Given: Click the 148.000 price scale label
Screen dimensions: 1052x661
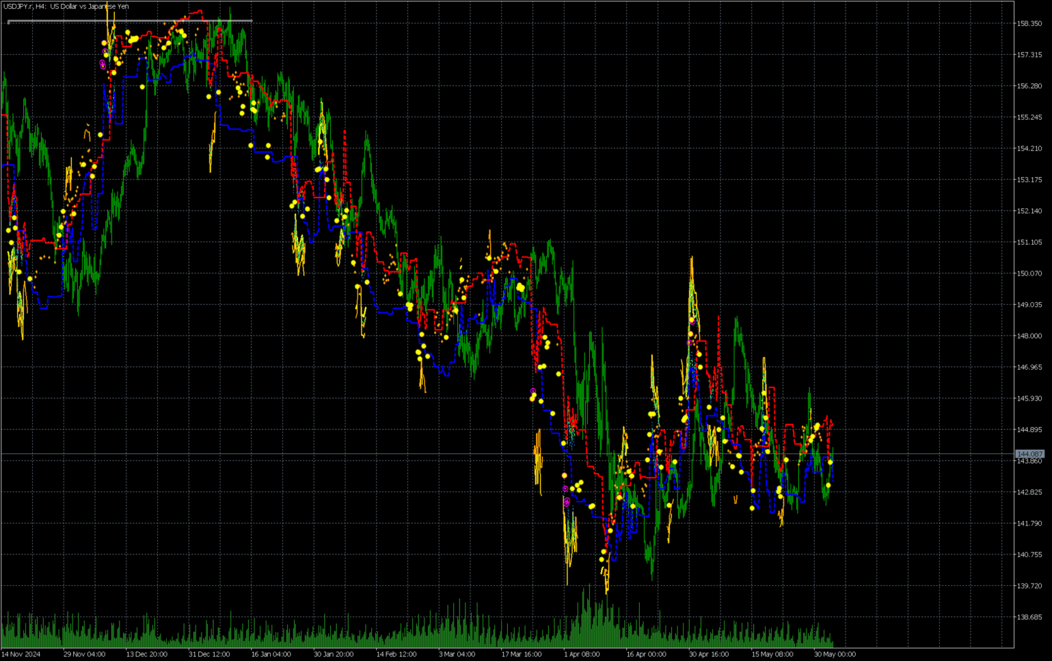Looking at the screenshot, I should pyautogui.click(x=1029, y=336).
